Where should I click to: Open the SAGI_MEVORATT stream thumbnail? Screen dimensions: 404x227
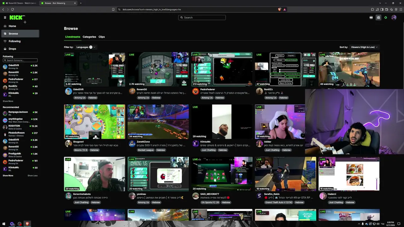click(x=222, y=174)
